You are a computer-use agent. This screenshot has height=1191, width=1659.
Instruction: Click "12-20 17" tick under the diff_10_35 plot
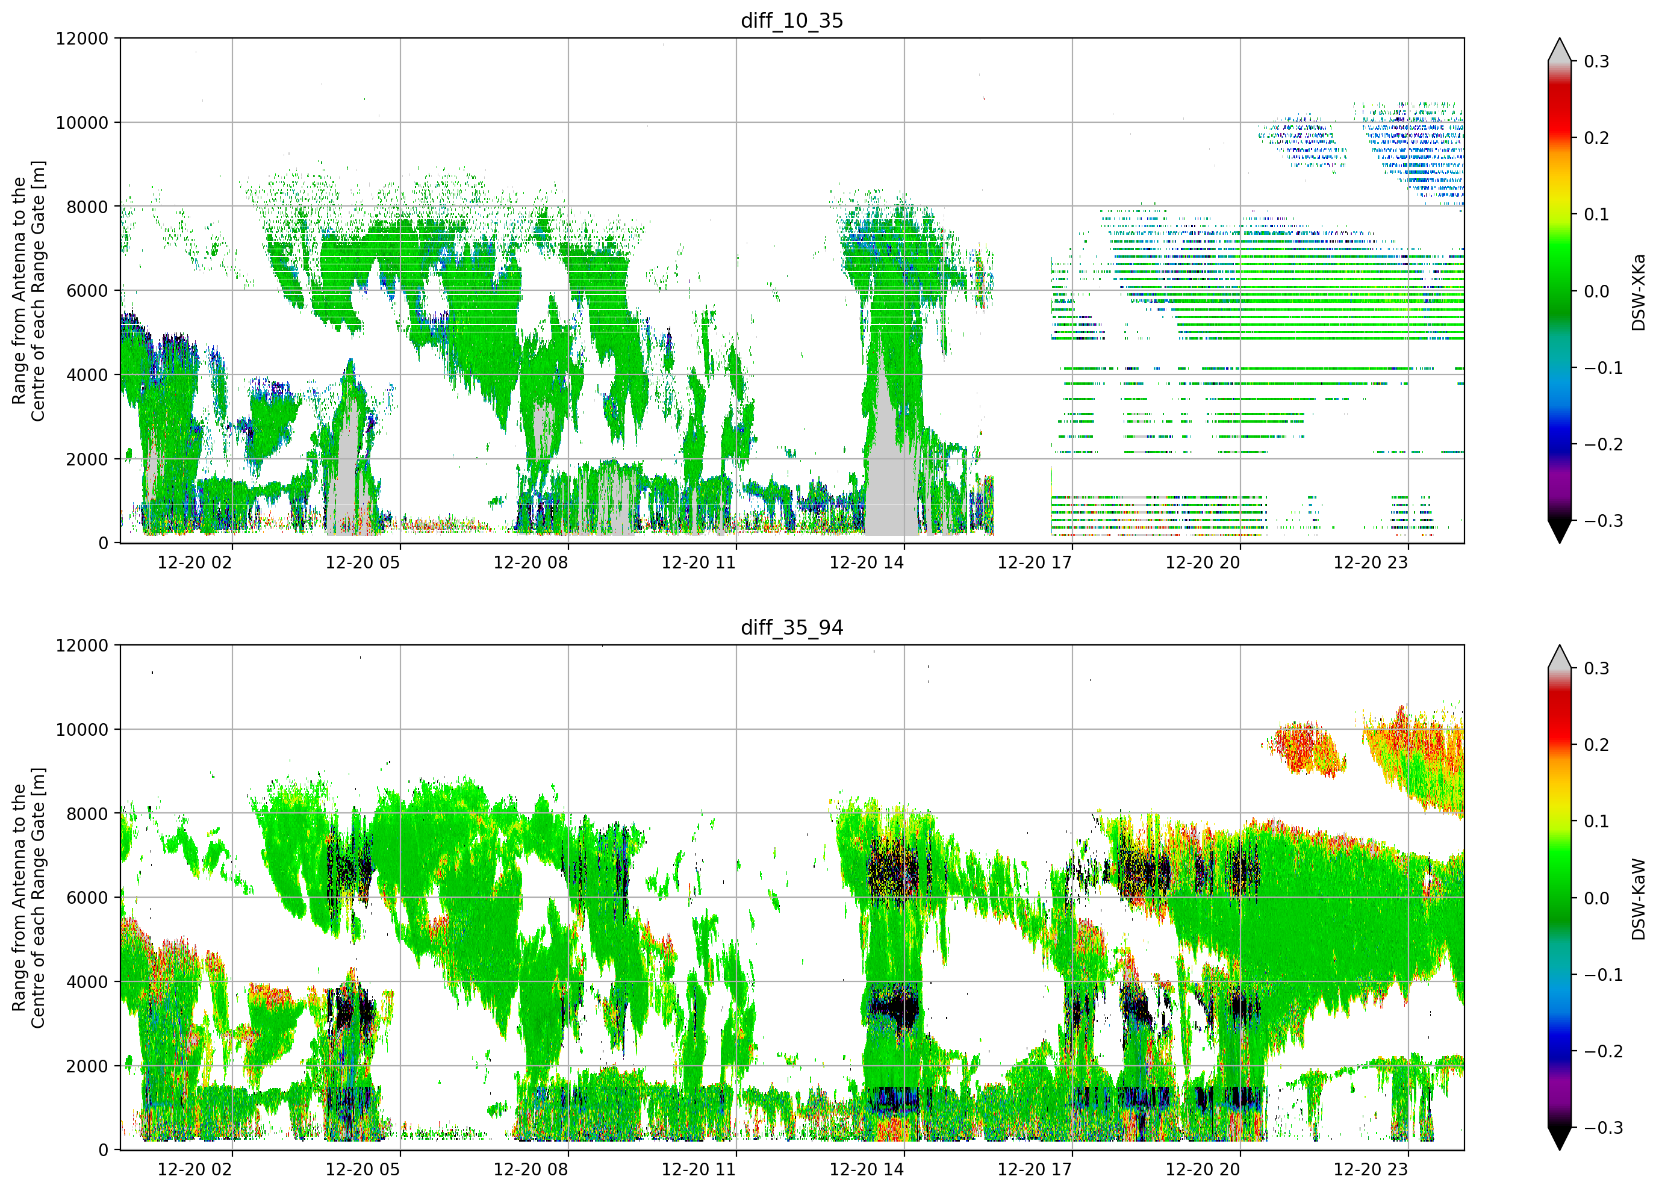pos(1035,562)
